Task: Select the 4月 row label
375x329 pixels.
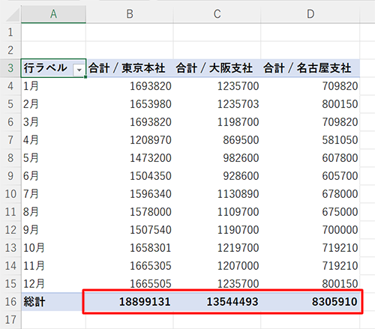Action: 53,140
